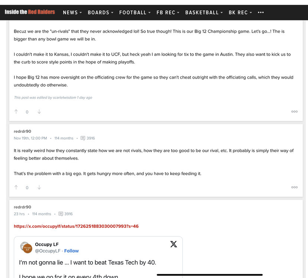The height and width of the screenshot is (278, 308).
Task: Show more navigation items via ellipsis
Action: [261, 12]
